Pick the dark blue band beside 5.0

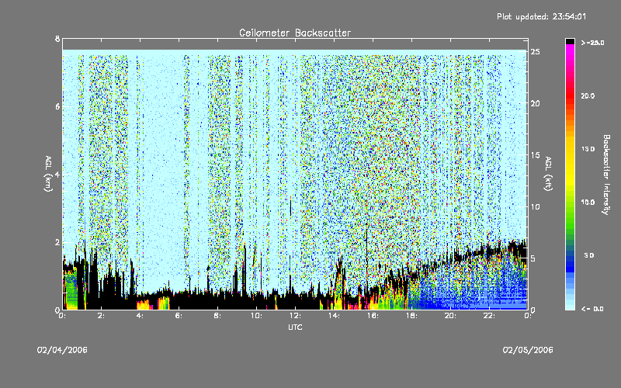pyautogui.click(x=570, y=259)
